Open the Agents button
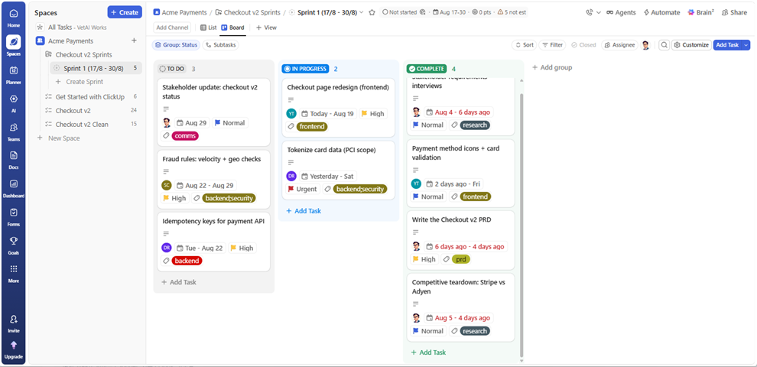The height and width of the screenshot is (367, 757). pyautogui.click(x=622, y=12)
